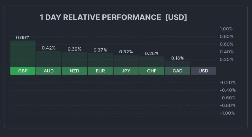Click the NZD performance bar

(x=74, y=60)
